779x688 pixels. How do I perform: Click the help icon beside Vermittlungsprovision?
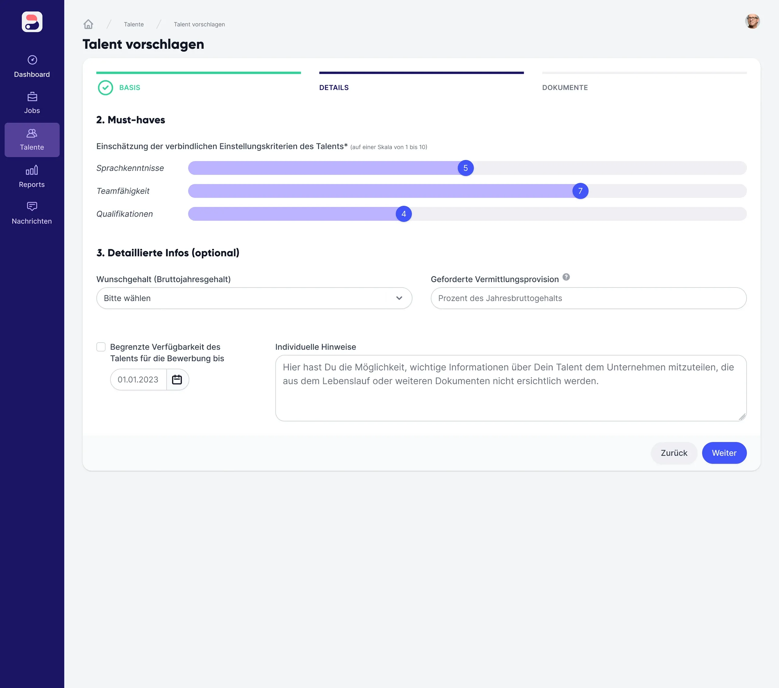pos(566,277)
